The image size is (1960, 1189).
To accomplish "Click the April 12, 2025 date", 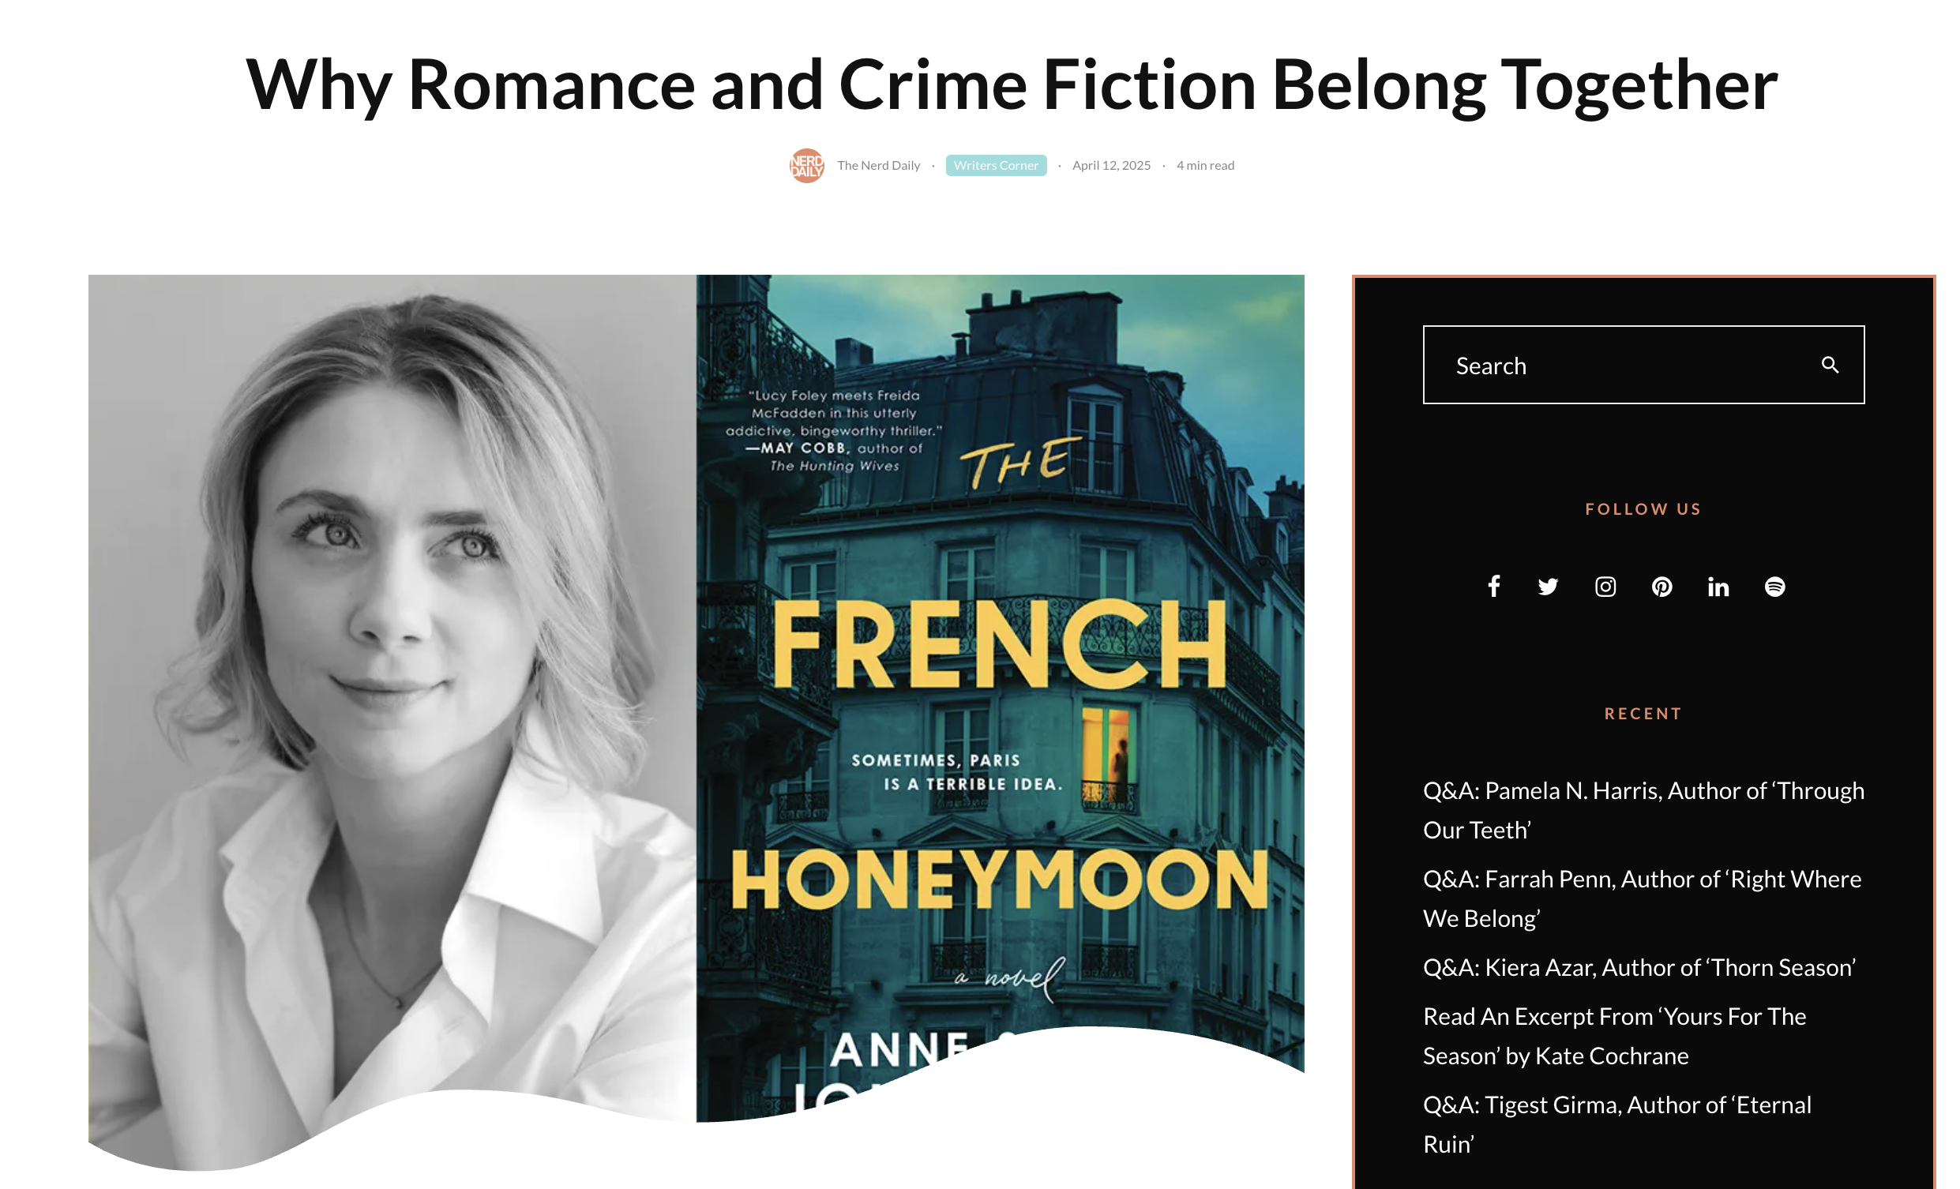I will pyautogui.click(x=1111, y=166).
